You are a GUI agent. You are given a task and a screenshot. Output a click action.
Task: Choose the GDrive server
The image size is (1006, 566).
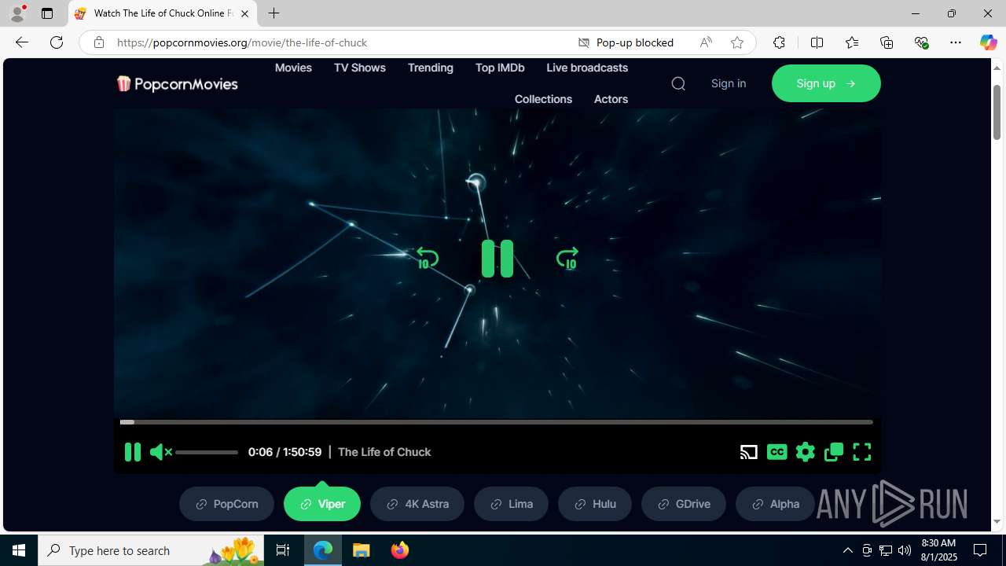684,504
